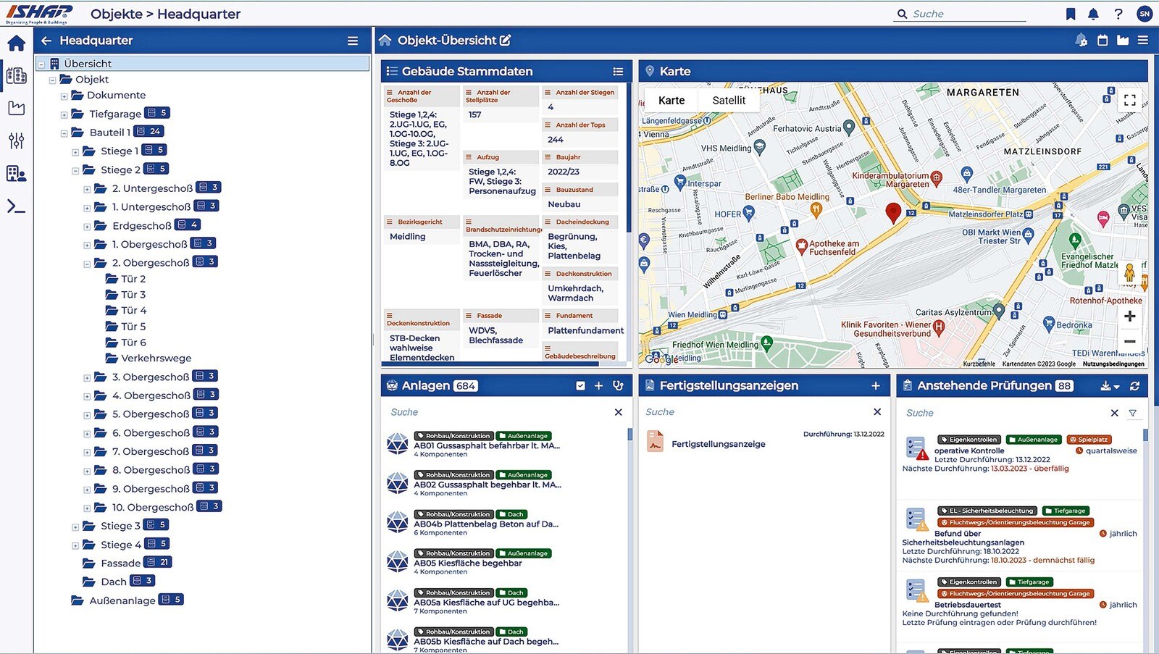Open notifications bell icon
The height and width of the screenshot is (654, 1159).
[x=1094, y=14]
